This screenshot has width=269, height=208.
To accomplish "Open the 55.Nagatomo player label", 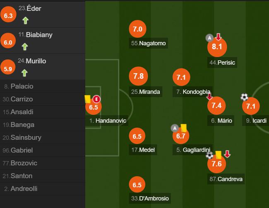I will 149,43.
